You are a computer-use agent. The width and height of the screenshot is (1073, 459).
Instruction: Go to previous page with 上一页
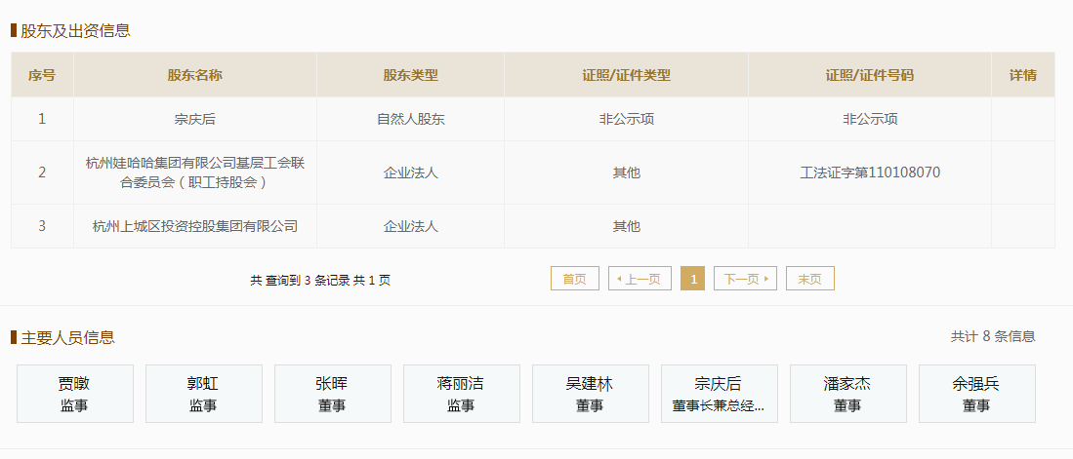pos(640,279)
